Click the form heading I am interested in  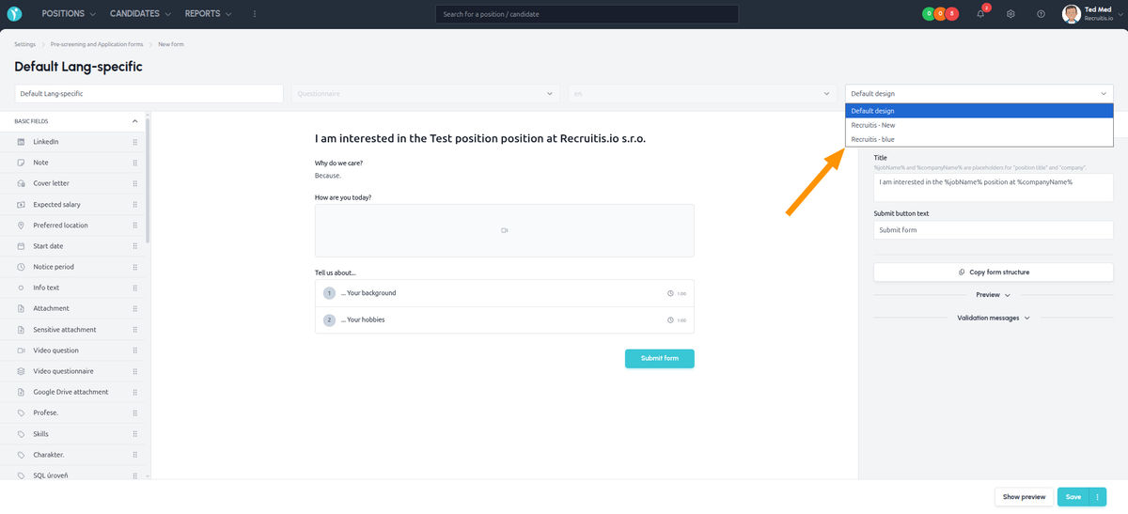[480, 138]
